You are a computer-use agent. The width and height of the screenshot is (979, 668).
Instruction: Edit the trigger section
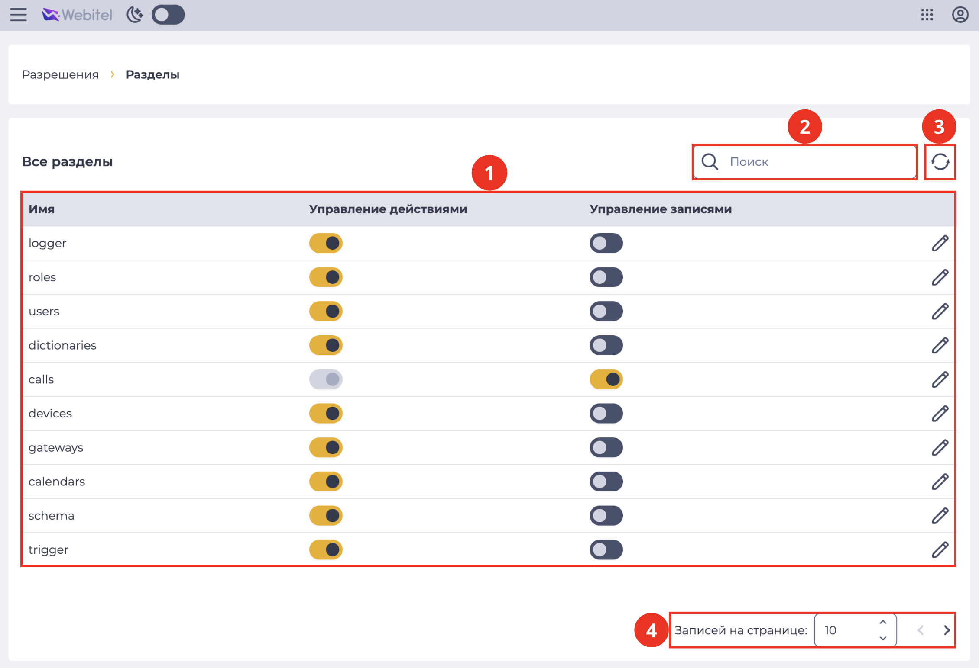pos(940,550)
